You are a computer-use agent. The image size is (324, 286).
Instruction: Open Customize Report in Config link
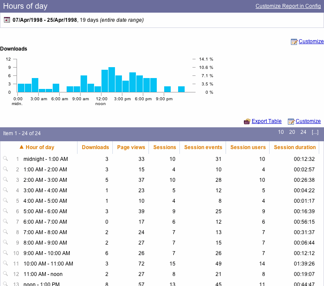[288, 6]
